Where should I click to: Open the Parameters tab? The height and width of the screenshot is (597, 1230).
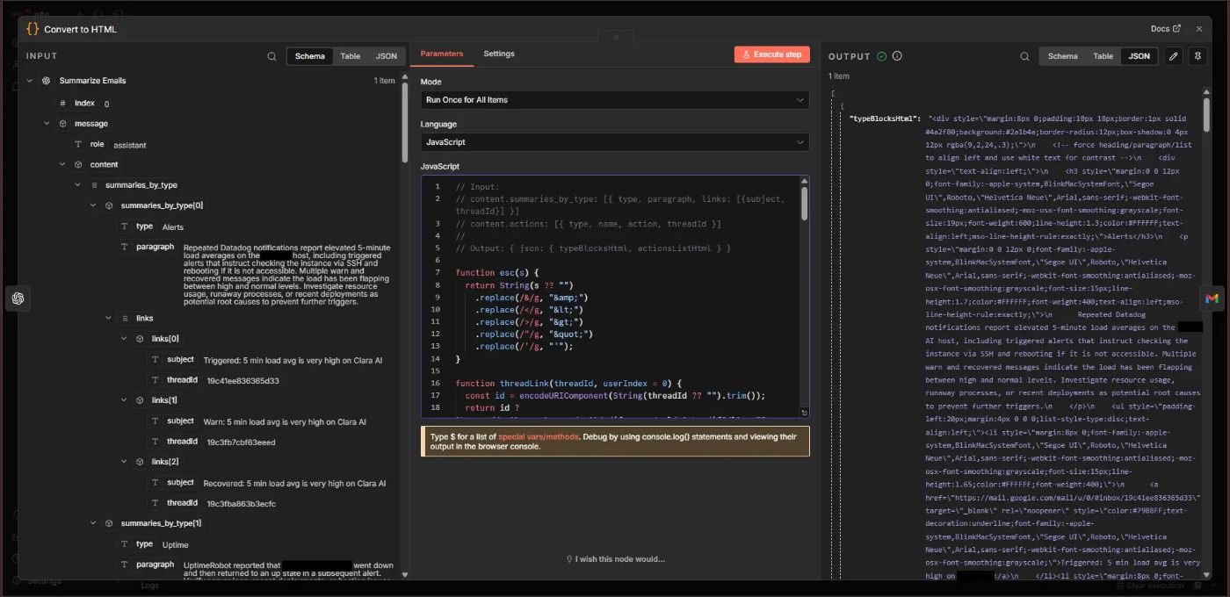click(441, 54)
